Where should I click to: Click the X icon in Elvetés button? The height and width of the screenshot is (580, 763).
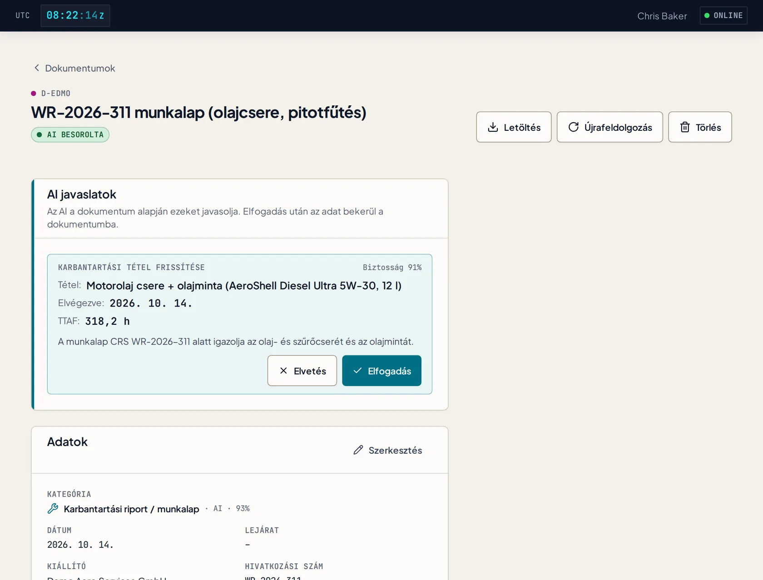(x=283, y=371)
